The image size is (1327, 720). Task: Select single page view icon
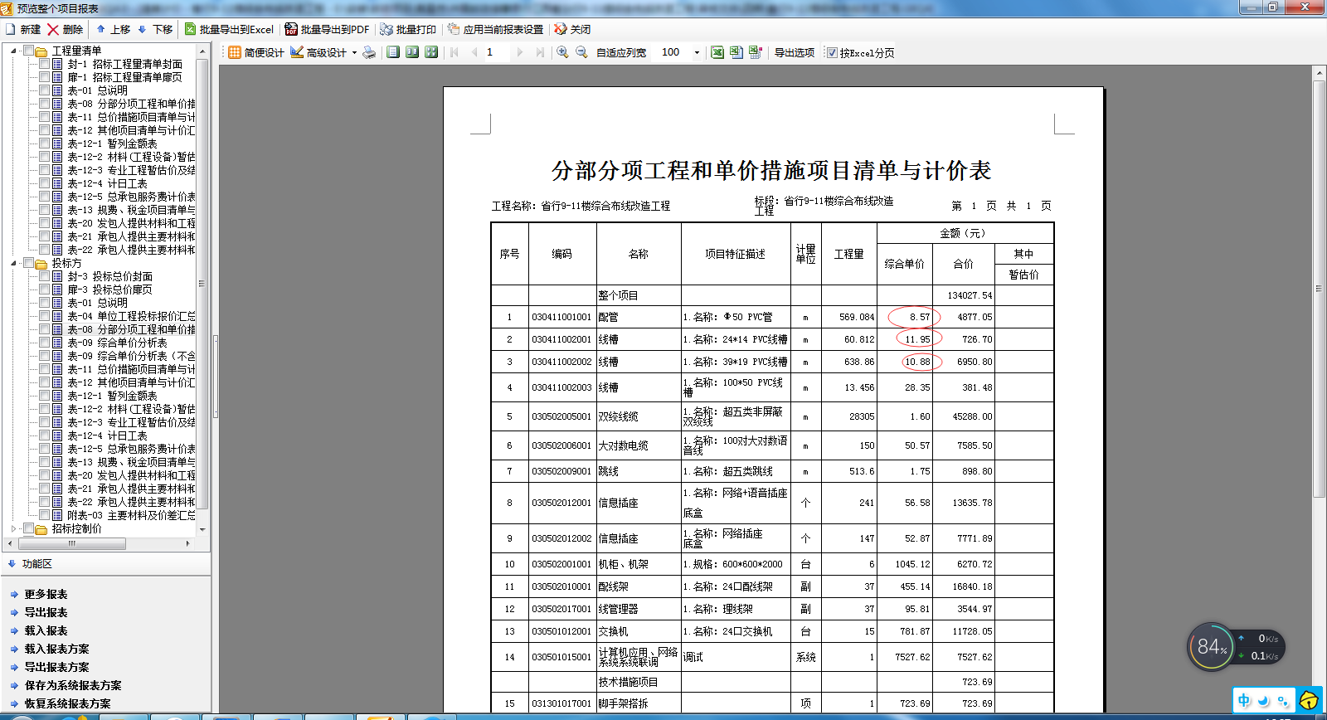393,52
